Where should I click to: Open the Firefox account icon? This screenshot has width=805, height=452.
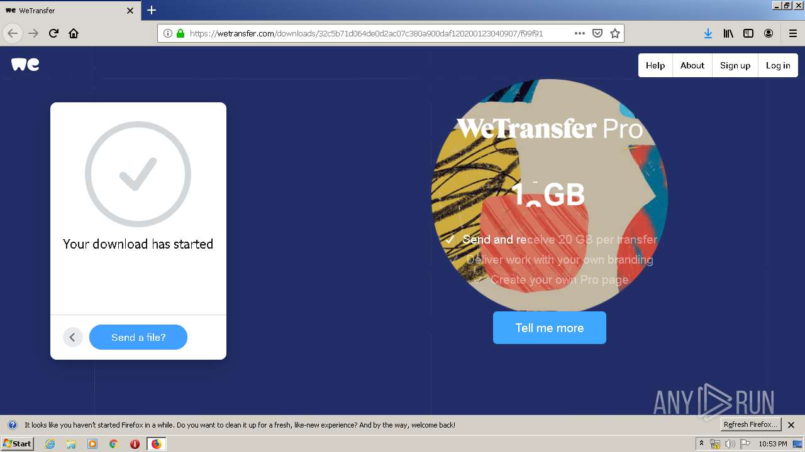pyautogui.click(x=769, y=33)
